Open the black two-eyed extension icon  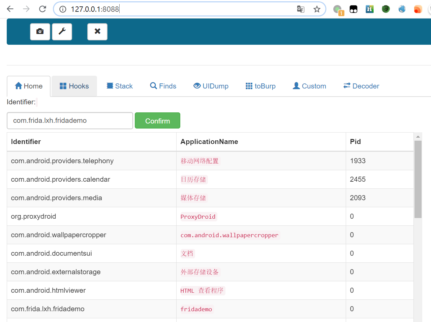click(353, 9)
